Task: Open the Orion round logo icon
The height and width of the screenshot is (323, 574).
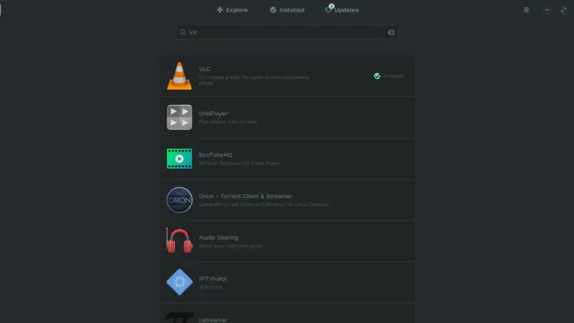Action: tap(179, 200)
